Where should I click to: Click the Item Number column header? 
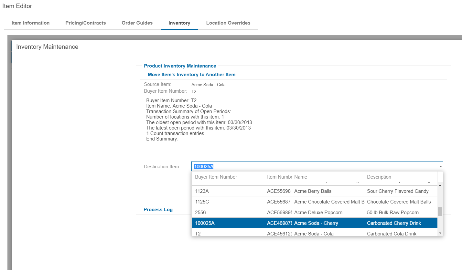pos(279,177)
